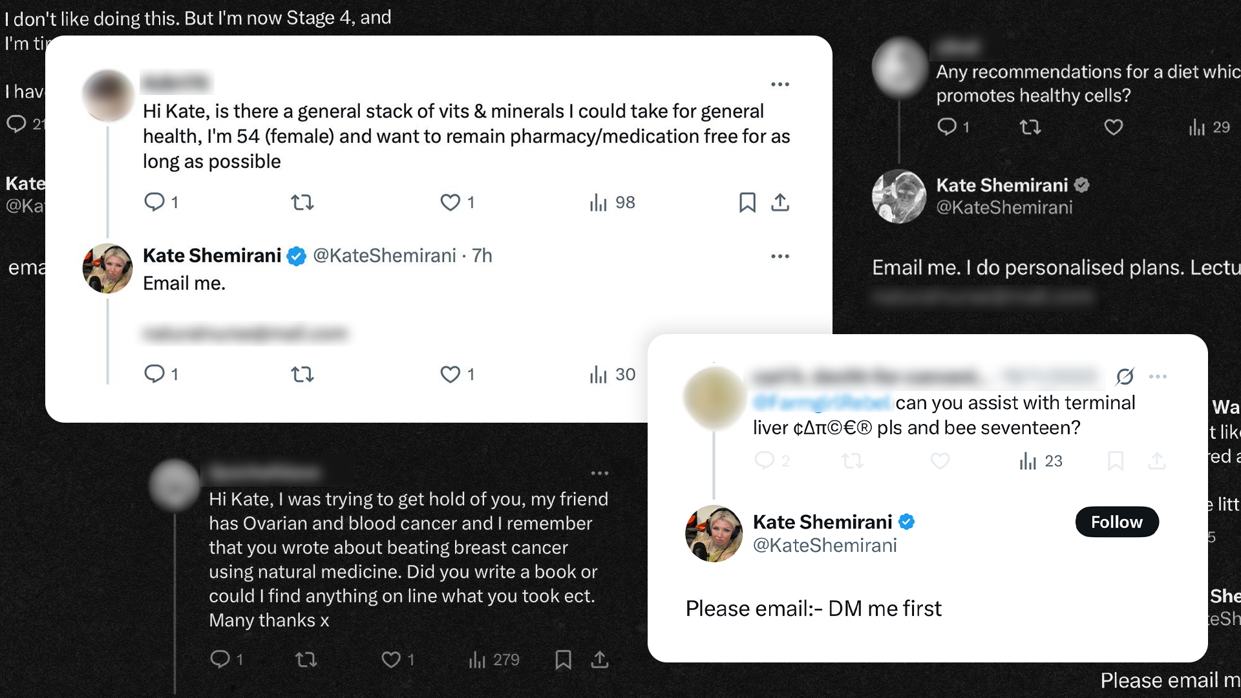Share the vits & minerals question tweet
The image size is (1241, 698).
click(780, 202)
